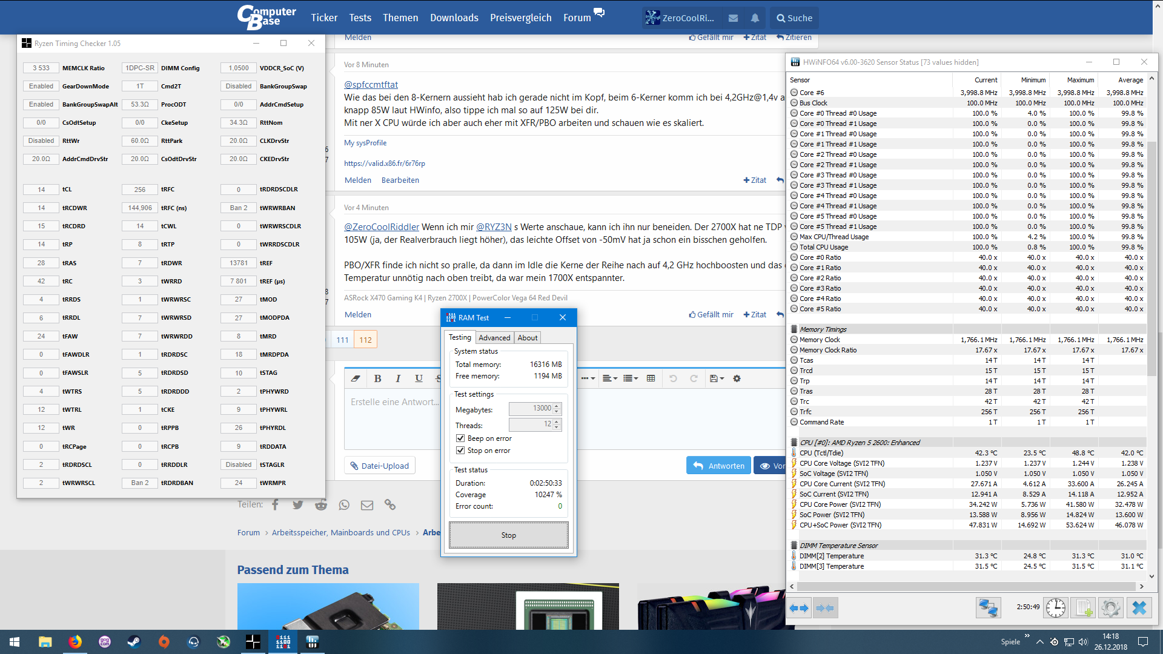Viewport: 1163px width, 654px height.
Task: Open the RAM Test window from the taskbar
Action: [x=283, y=641]
